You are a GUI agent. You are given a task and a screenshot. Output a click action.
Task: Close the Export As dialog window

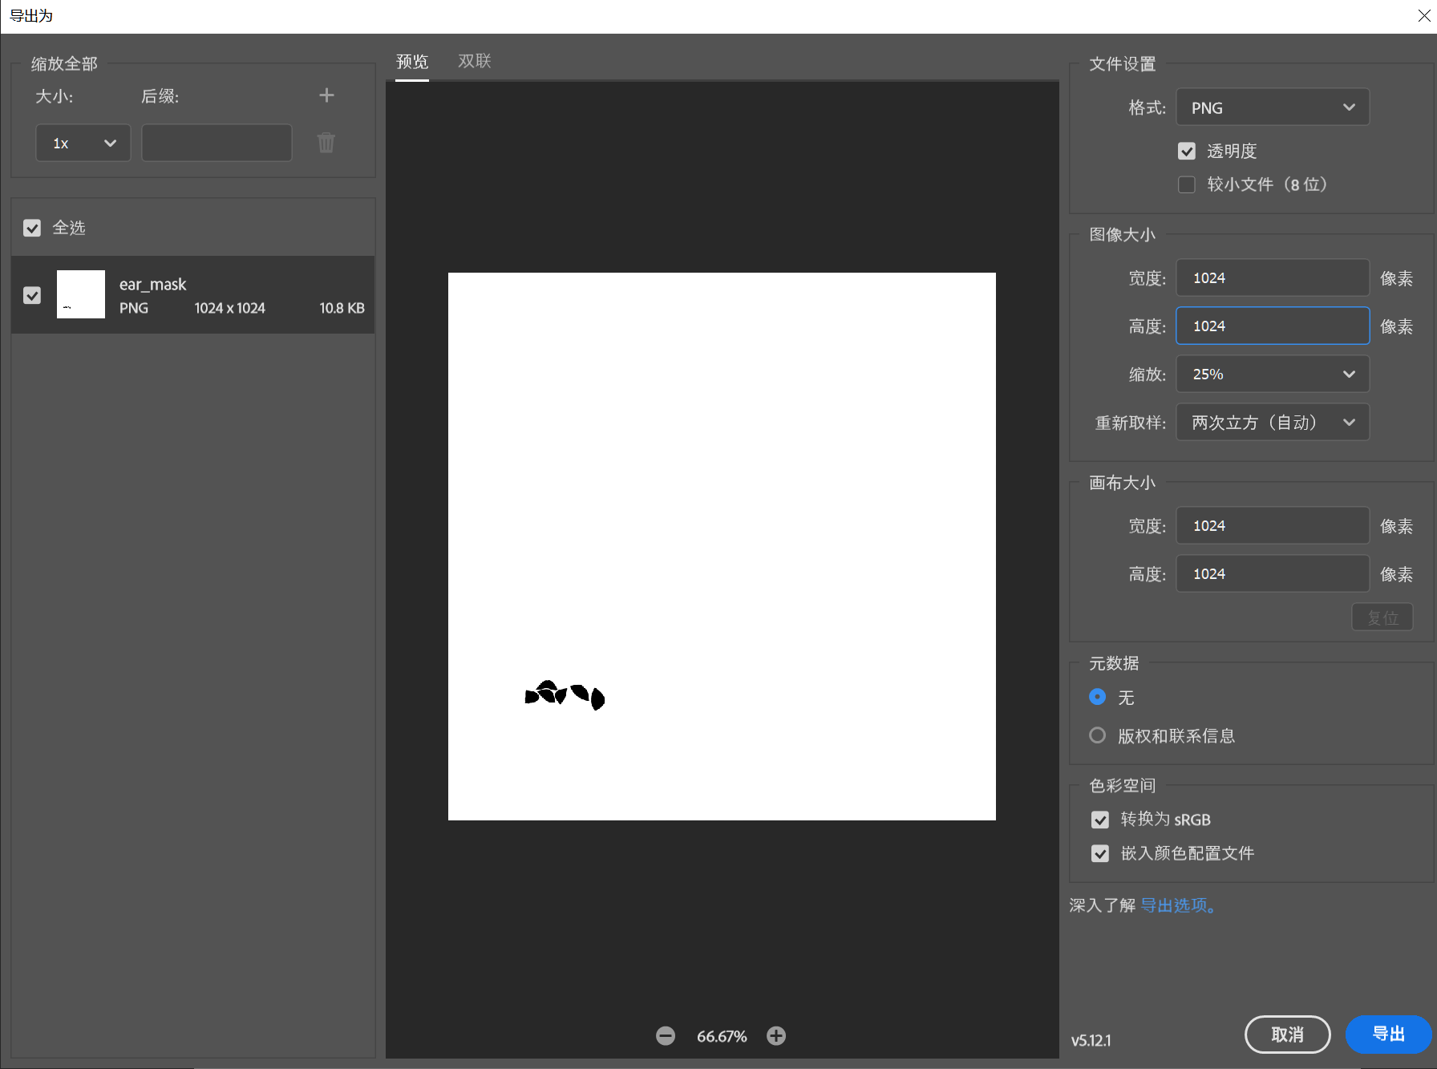tap(1423, 16)
